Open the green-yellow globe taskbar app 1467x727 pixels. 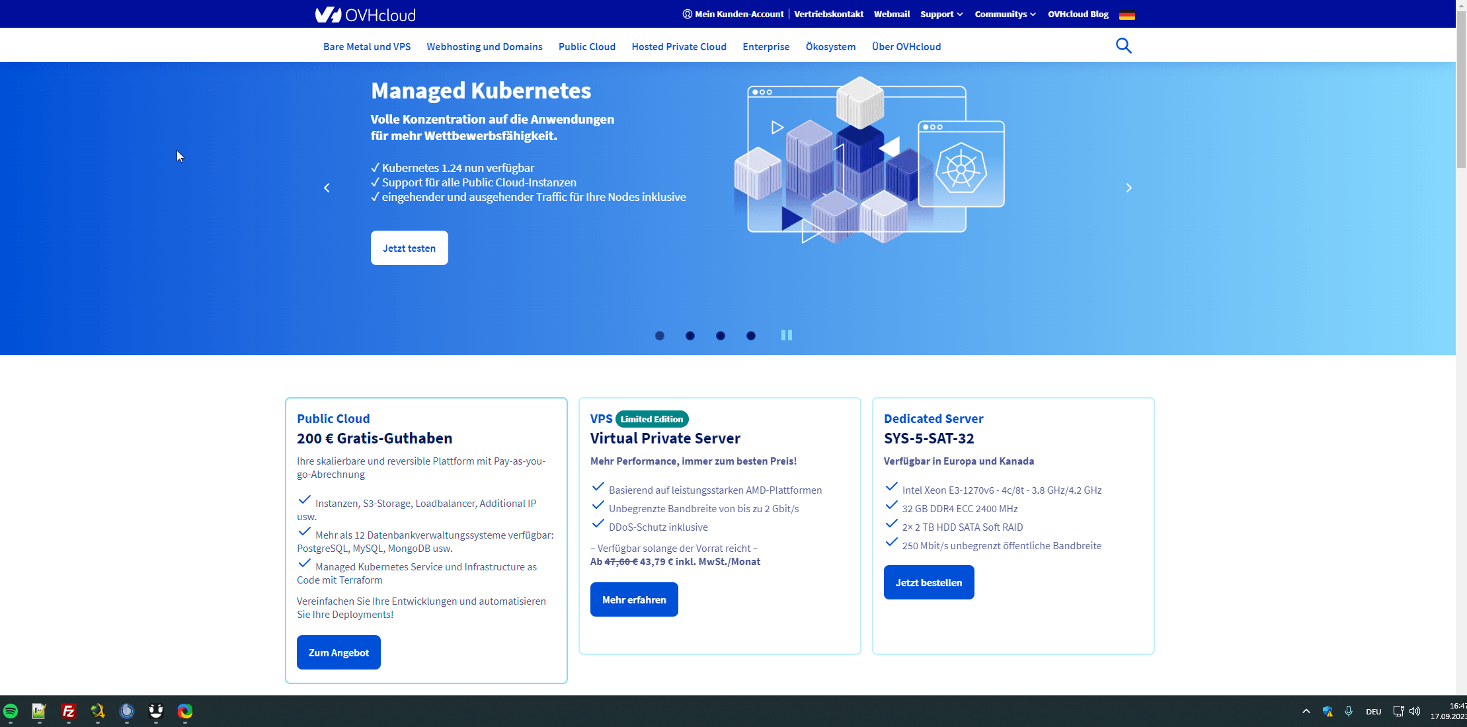(x=98, y=711)
